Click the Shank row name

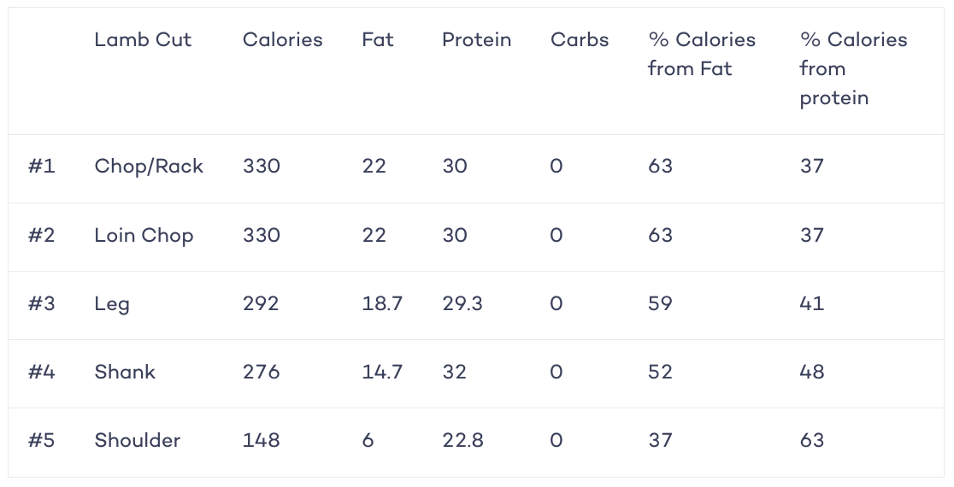(x=125, y=372)
